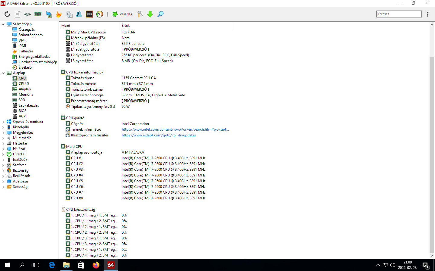Image resolution: width=435 pixels, height=271 pixels.
Task: Open Firefox from taskbar
Action: pos(96,265)
